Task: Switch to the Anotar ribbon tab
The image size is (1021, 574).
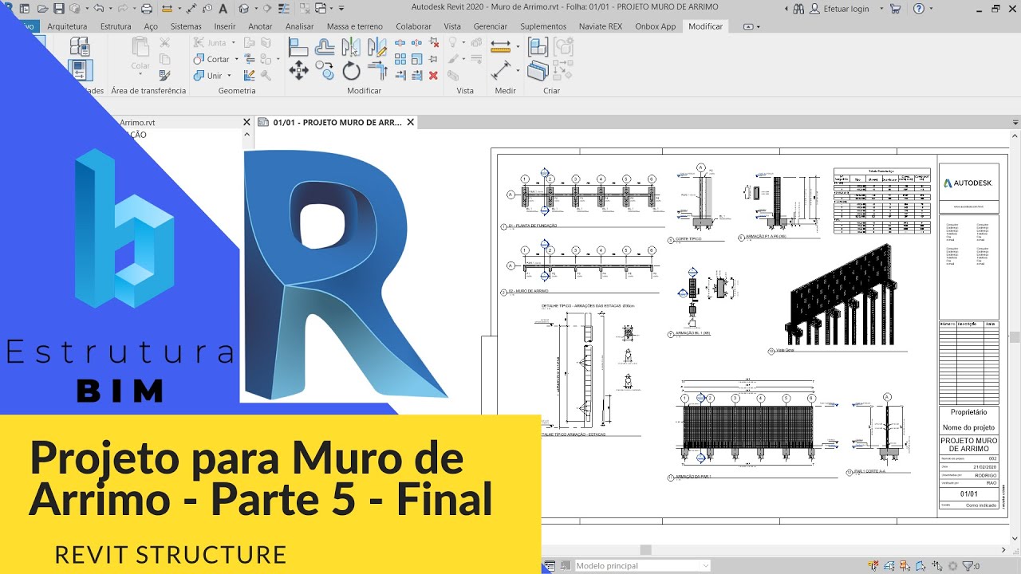Action: coord(260,26)
